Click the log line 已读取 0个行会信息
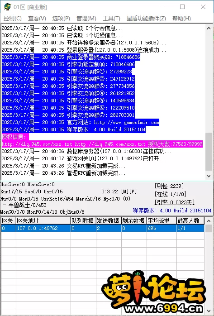The width and height of the screenshot is (214, 316). click(62, 28)
